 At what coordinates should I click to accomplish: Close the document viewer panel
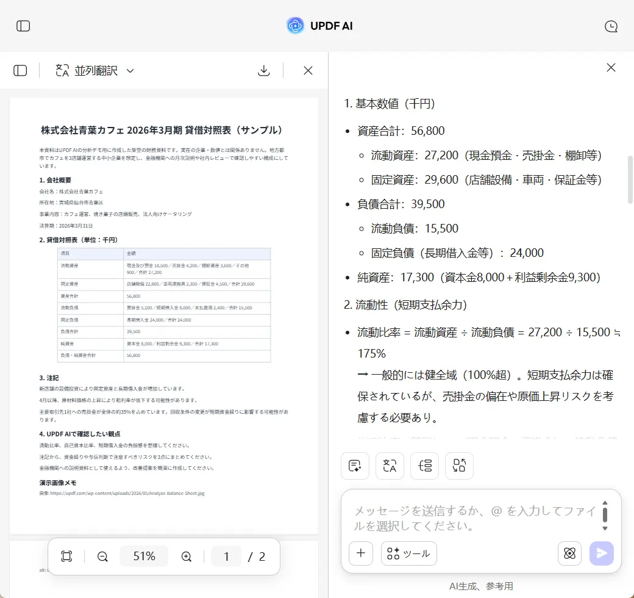pyautogui.click(x=308, y=70)
